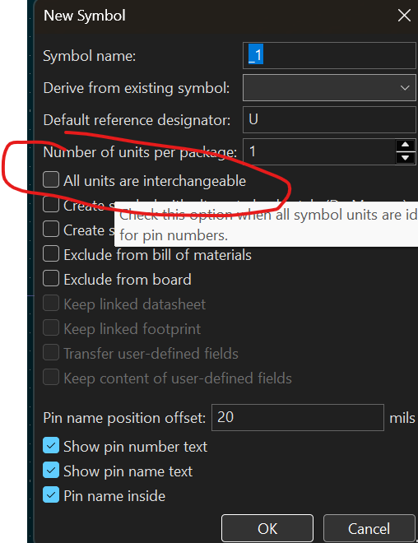Image resolution: width=418 pixels, height=543 pixels.
Task: Toggle the Keep linked datasheet checkbox
Action: click(51, 304)
